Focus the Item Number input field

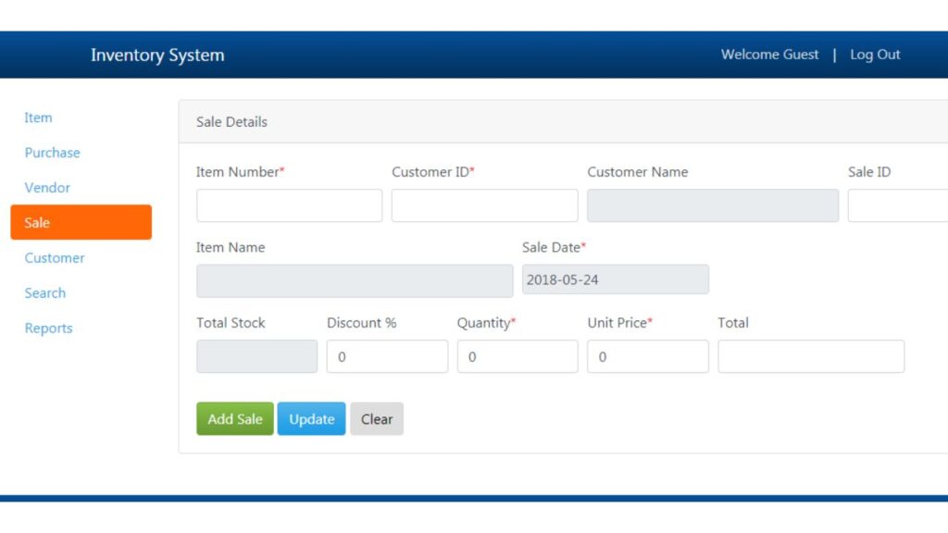pyautogui.click(x=289, y=205)
